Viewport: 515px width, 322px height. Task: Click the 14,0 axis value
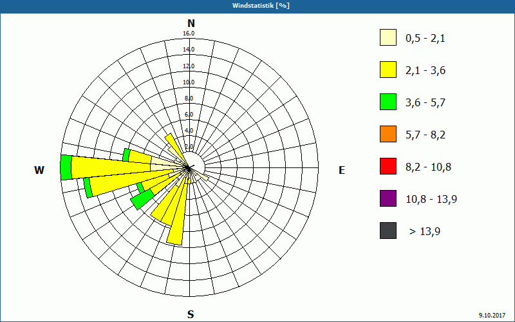189,50
